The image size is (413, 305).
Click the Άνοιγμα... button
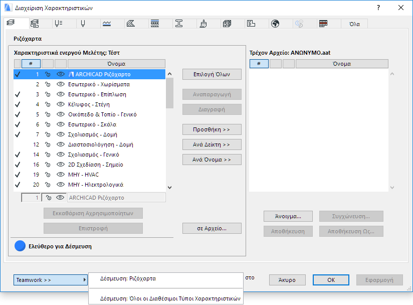pos(288,216)
